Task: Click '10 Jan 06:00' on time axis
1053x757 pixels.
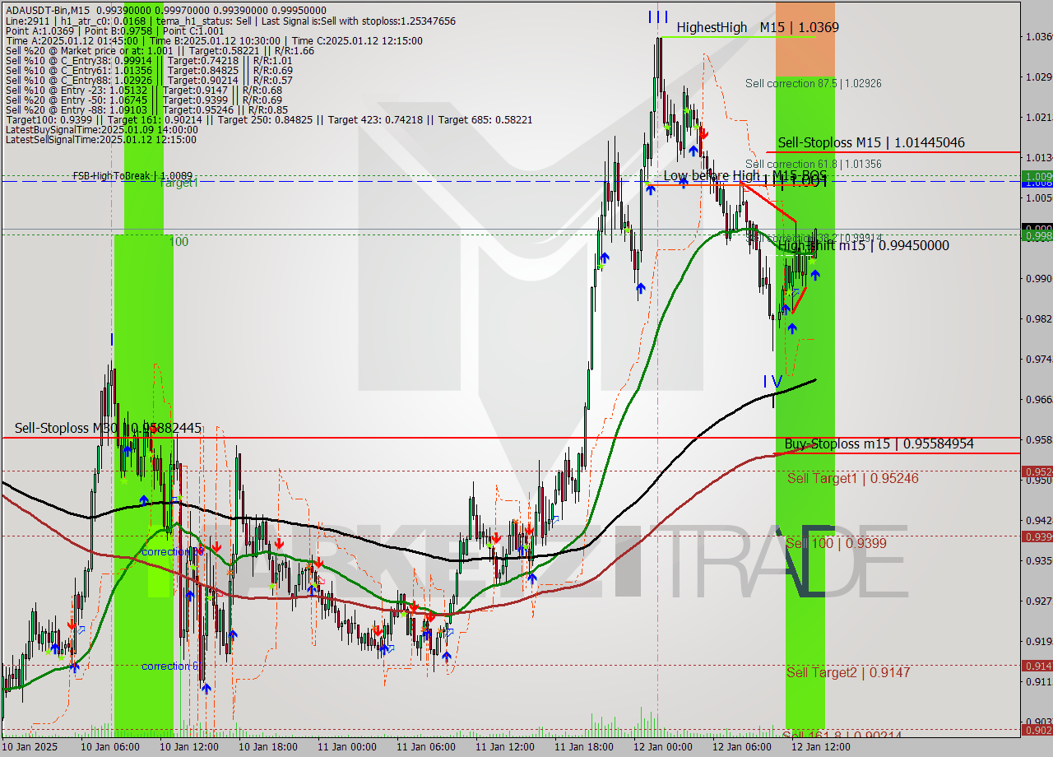Action: [109, 747]
